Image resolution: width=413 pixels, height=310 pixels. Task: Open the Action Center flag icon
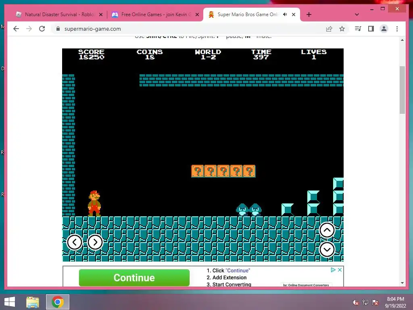[375, 302]
